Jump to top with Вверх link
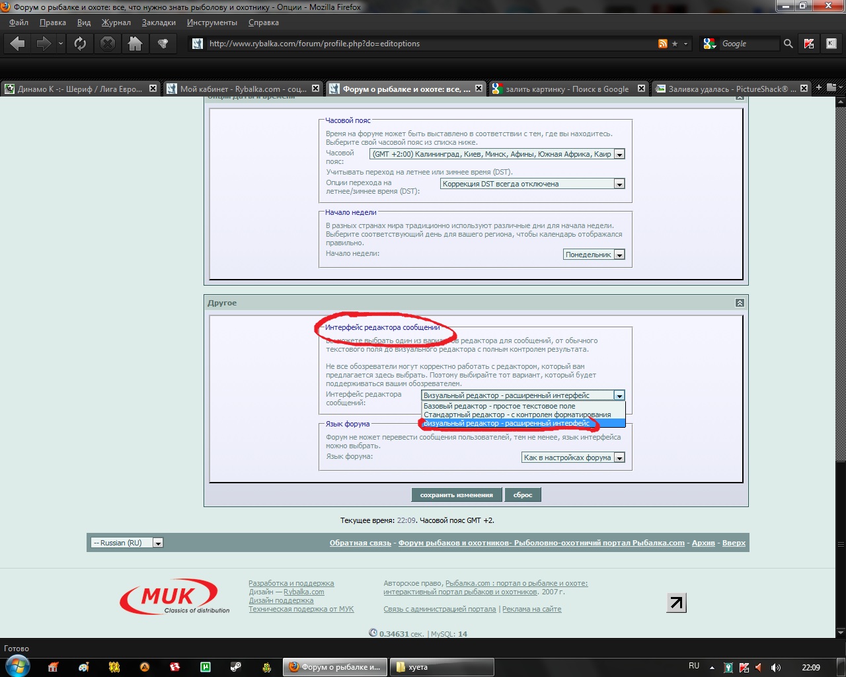This screenshot has height=677, width=846. [734, 543]
